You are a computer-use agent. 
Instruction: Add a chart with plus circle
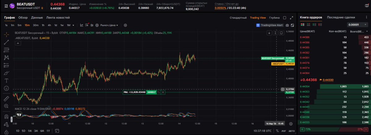[x=126, y=25]
